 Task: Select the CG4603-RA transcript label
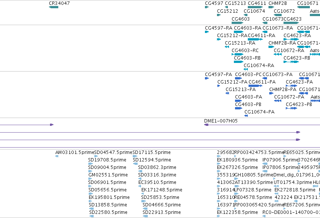click(247, 28)
